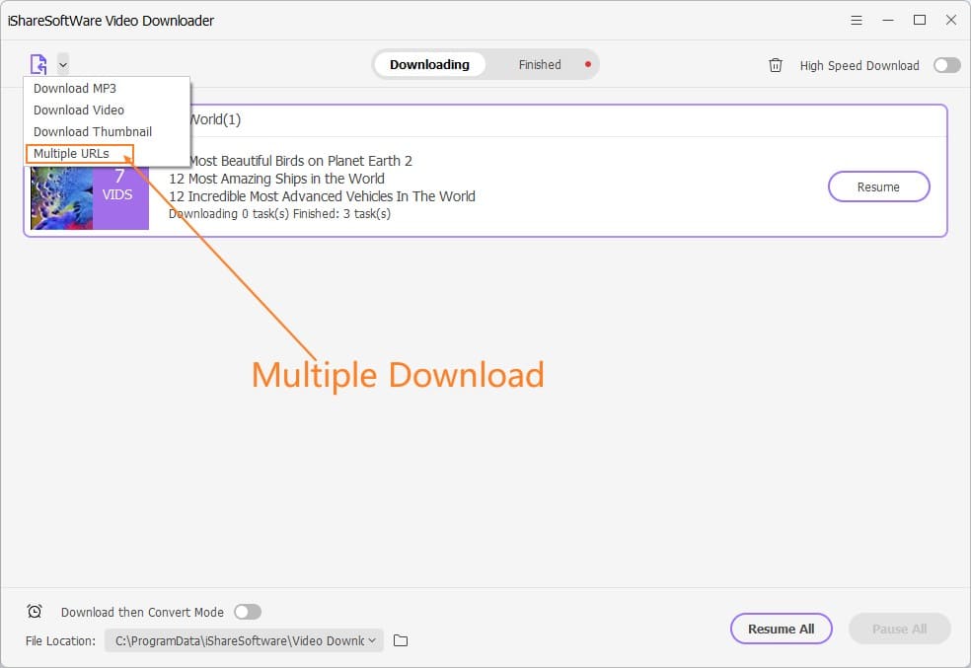The width and height of the screenshot is (971, 668).
Task: Turn on the High Speed Download switch
Action: 945,65
